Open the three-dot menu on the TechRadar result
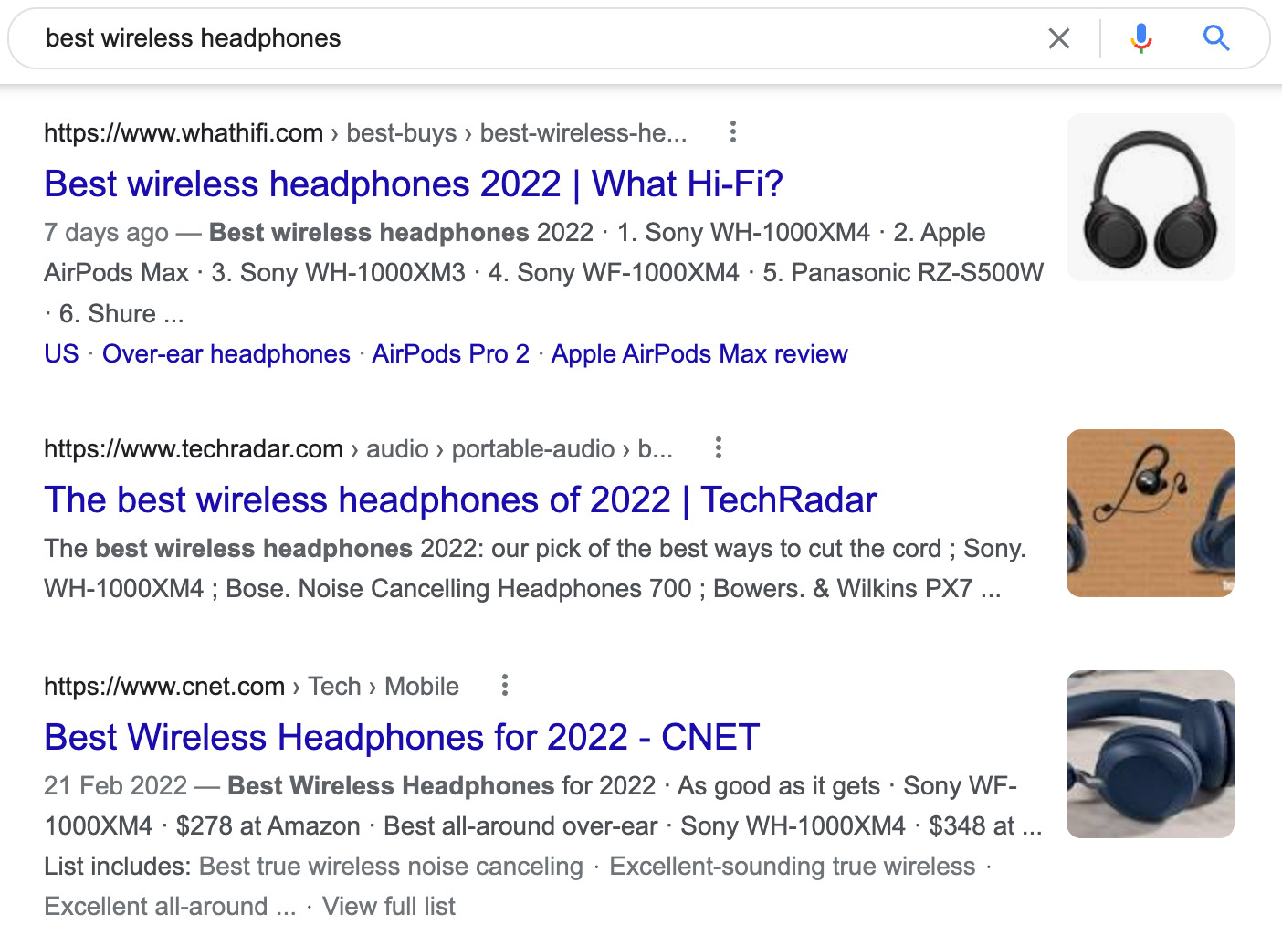The height and width of the screenshot is (946, 1282). (x=718, y=448)
